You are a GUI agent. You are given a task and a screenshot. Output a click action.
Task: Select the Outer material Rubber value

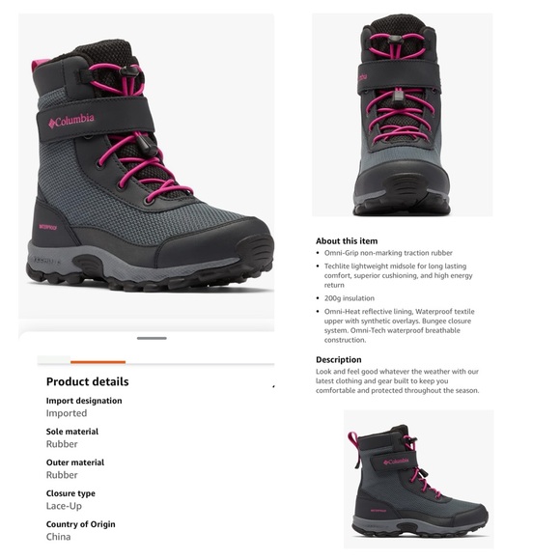point(62,475)
